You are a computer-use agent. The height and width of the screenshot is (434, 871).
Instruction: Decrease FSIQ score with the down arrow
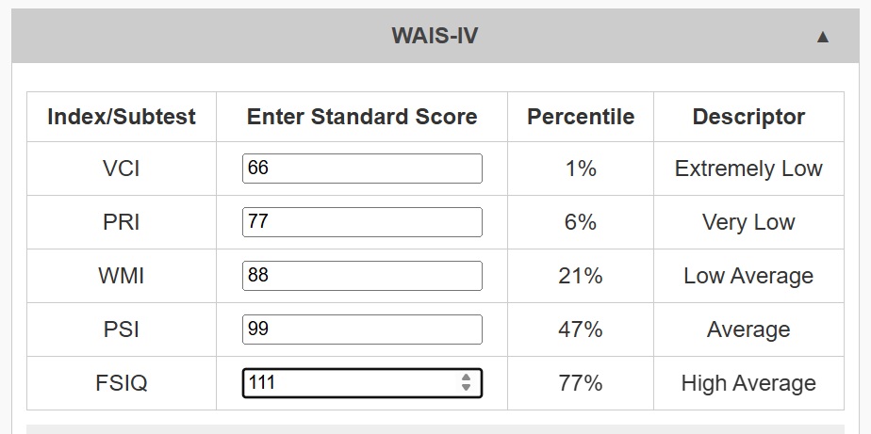(466, 388)
